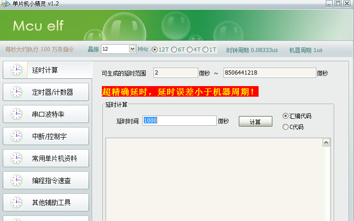Screen dimensions: 354x221
Task: Click the clock icon beside 其他辅助工具
Action: point(16,202)
